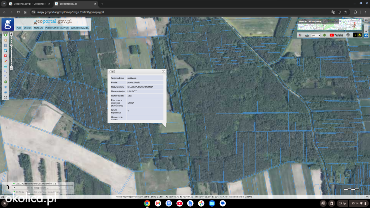The height and width of the screenshot is (208, 370).
Task: Select the red rectangle selection tool
Action: point(5,56)
